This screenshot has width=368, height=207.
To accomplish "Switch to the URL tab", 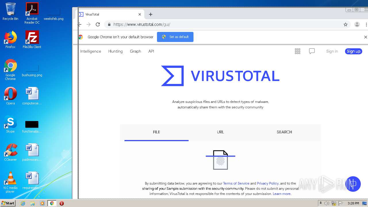I will (x=221, y=132).
